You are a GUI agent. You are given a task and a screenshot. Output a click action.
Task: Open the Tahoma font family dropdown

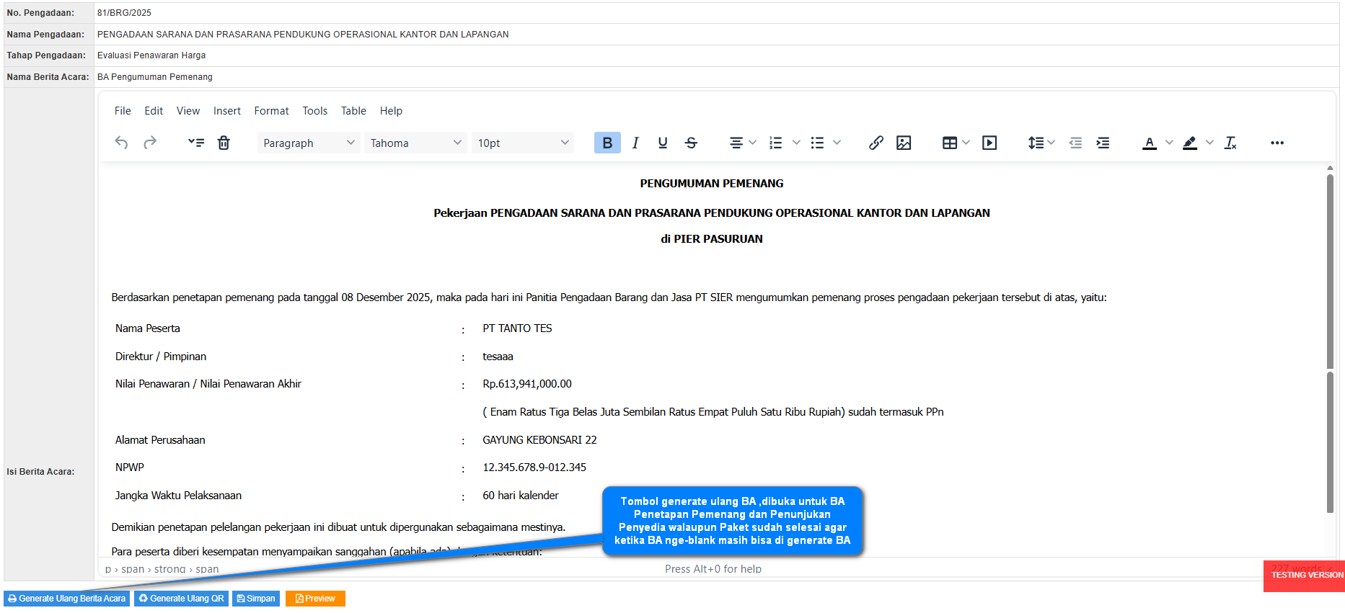[x=415, y=143]
